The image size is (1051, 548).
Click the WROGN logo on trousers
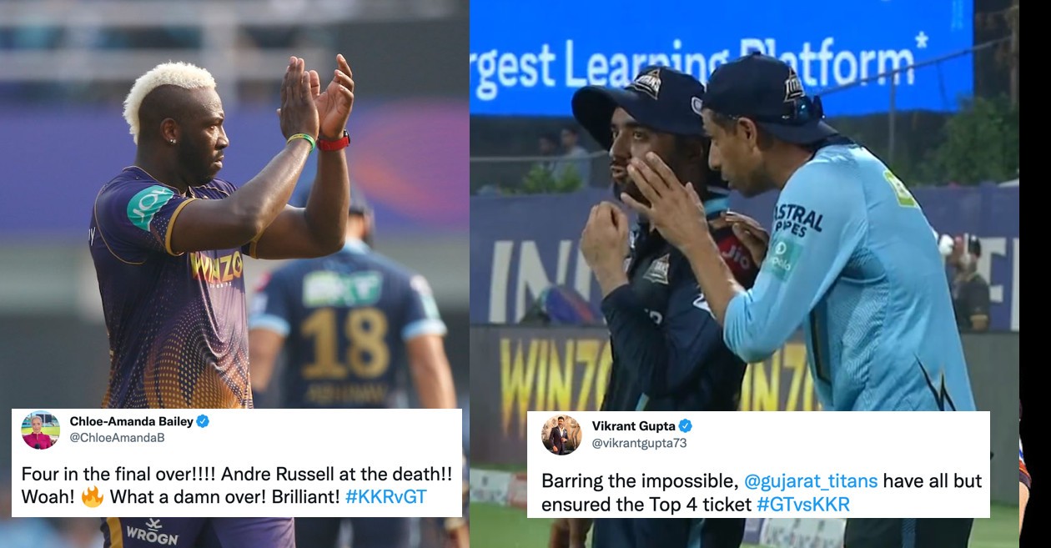152,532
